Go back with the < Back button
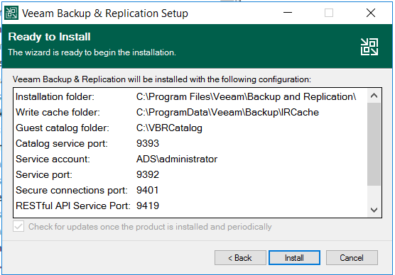The width and height of the screenshot is (395, 275). point(240,258)
